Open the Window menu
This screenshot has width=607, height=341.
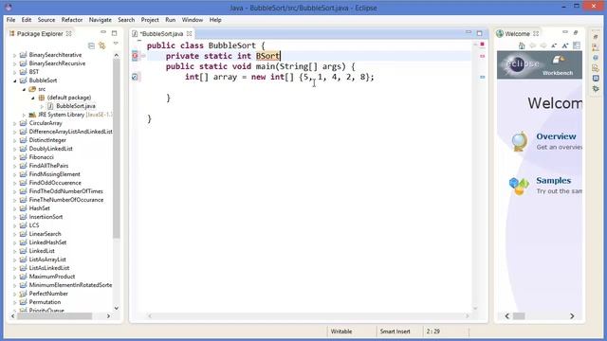192,20
